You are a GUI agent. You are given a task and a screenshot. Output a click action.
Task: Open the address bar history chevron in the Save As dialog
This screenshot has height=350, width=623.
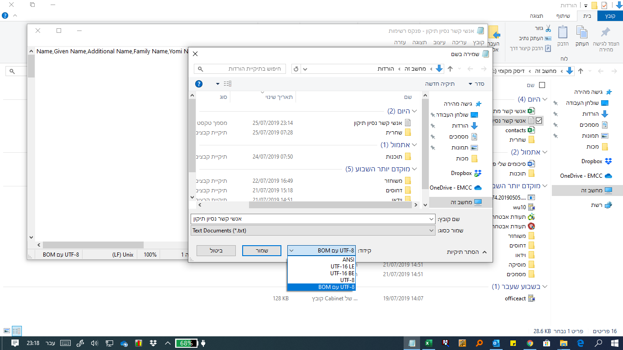point(305,69)
